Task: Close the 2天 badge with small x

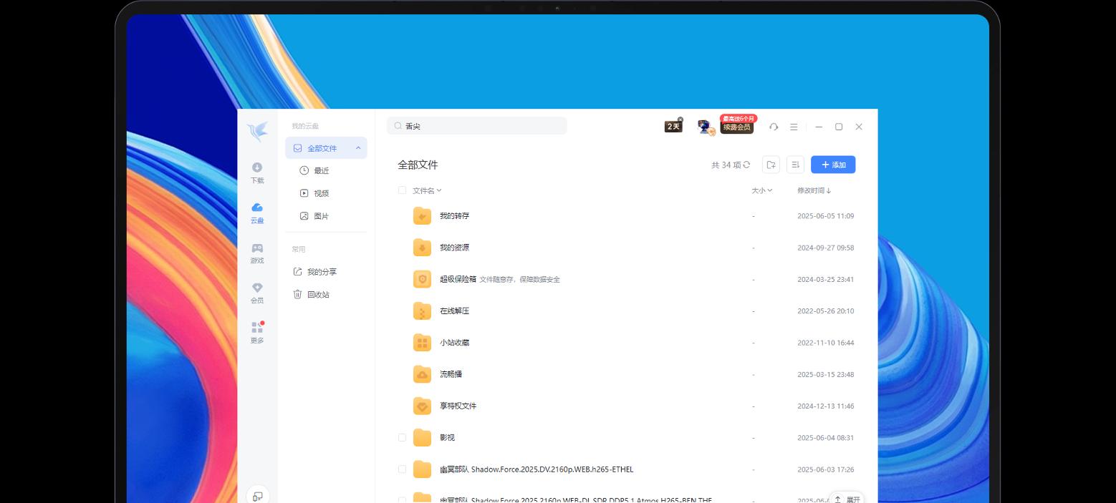Action: (680, 119)
